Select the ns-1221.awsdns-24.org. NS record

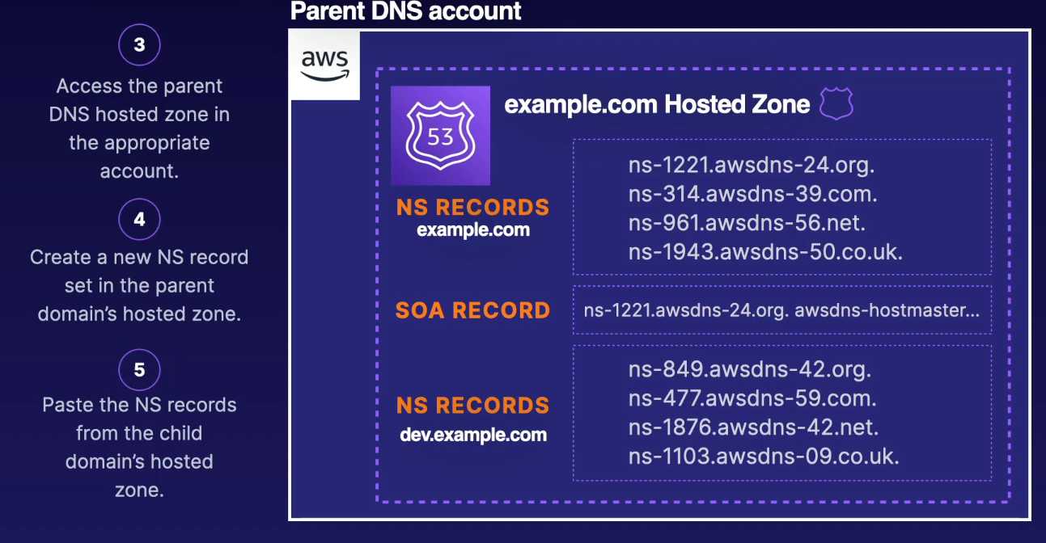pyautogui.click(x=752, y=166)
